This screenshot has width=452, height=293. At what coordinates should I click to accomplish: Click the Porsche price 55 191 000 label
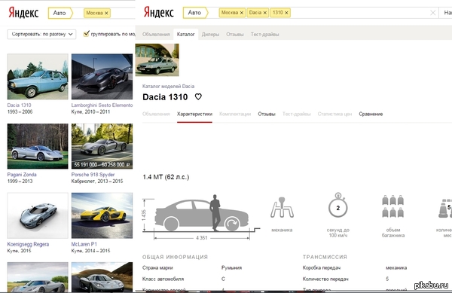coord(102,165)
